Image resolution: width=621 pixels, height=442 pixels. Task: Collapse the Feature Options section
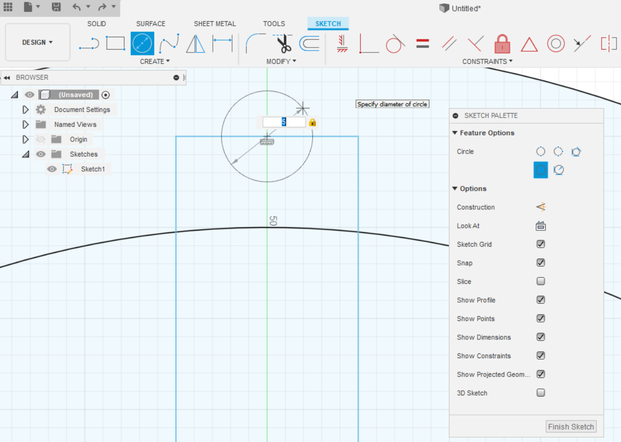coord(455,133)
